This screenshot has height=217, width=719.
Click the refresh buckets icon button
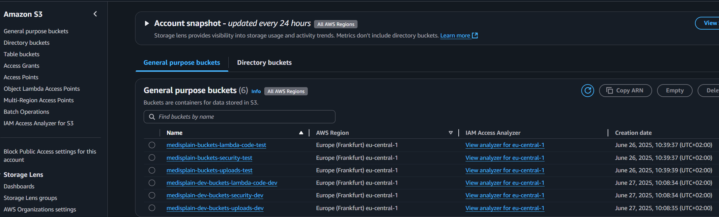click(x=588, y=90)
